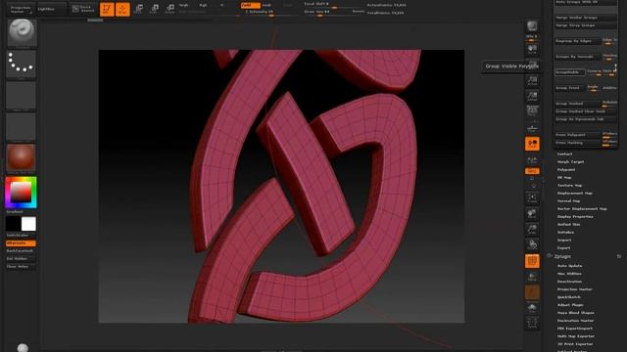627x352 pixels.
Task: Toggle XYZ rotation mode
Action: click(x=532, y=171)
